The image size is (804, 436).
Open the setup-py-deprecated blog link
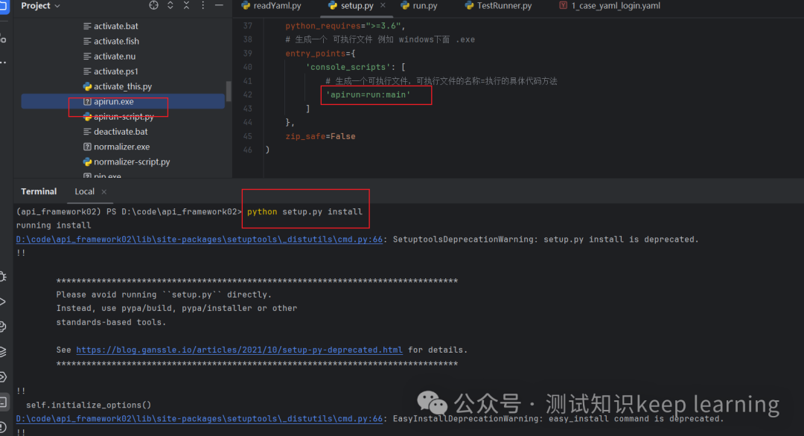coord(239,350)
